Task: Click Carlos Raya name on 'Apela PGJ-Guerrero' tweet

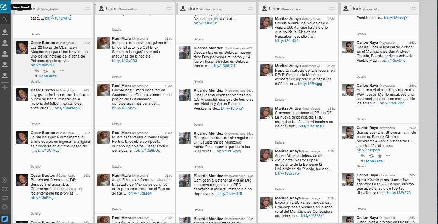Action: pos(367,175)
